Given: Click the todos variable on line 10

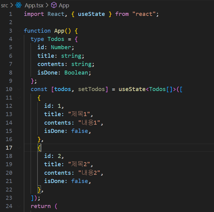Looking at the screenshot, I should pos(63,89).
